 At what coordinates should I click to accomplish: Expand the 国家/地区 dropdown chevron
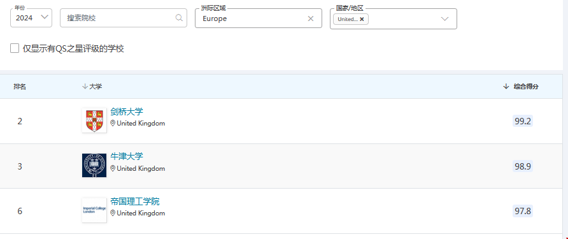click(444, 19)
